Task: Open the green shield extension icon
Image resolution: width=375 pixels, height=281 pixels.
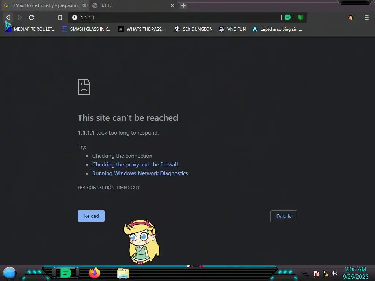Action: coord(301,17)
